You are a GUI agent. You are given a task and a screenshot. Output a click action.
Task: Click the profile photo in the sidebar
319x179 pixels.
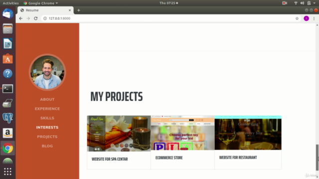coord(47,72)
